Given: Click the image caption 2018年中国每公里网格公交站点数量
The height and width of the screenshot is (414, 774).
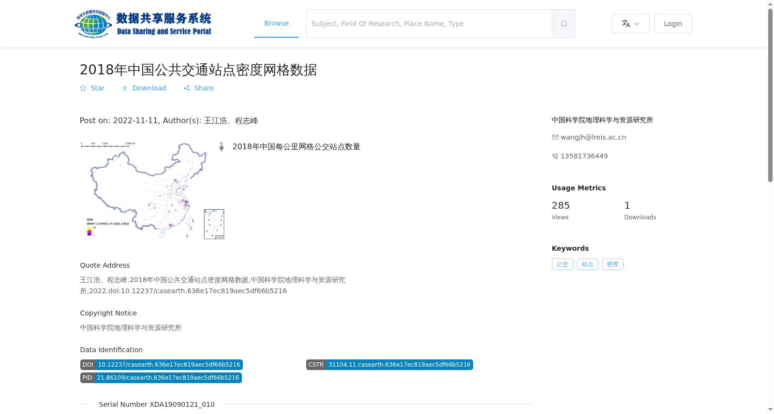Looking at the screenshot, I should click(296, 147).
